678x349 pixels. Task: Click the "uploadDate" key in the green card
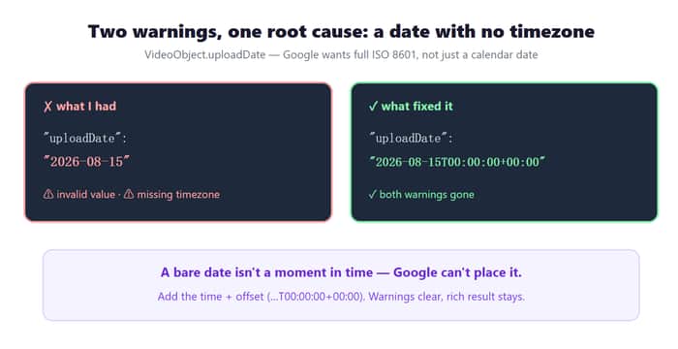411,139
